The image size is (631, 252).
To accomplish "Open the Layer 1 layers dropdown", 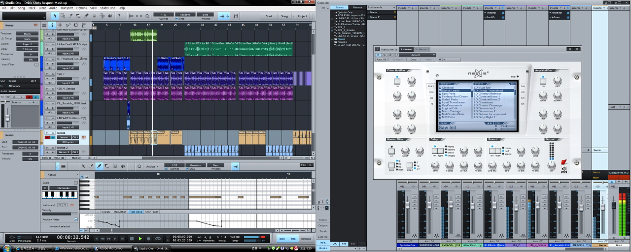I will pyautogui.click(x=27, y=44).
